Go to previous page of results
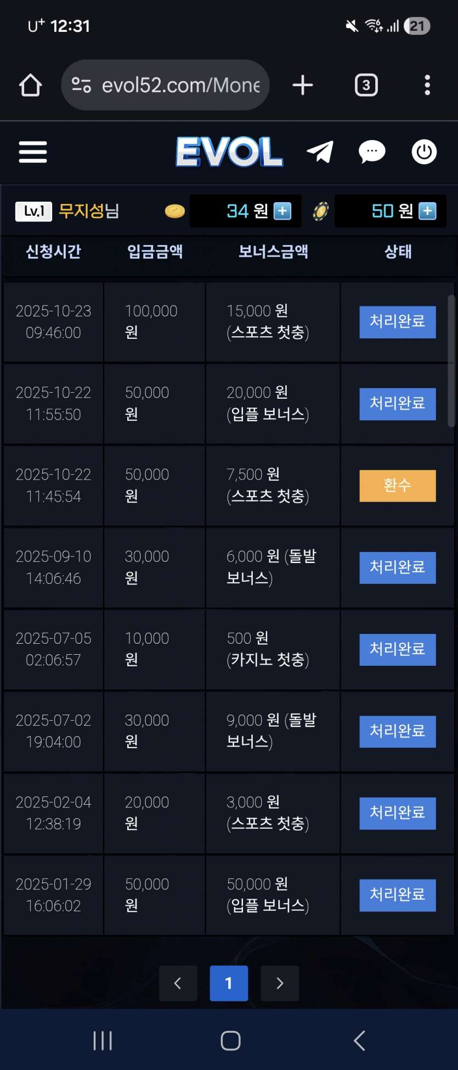Image resolution: width=458 pixels, height=1070 pixels. coord(178,983)
